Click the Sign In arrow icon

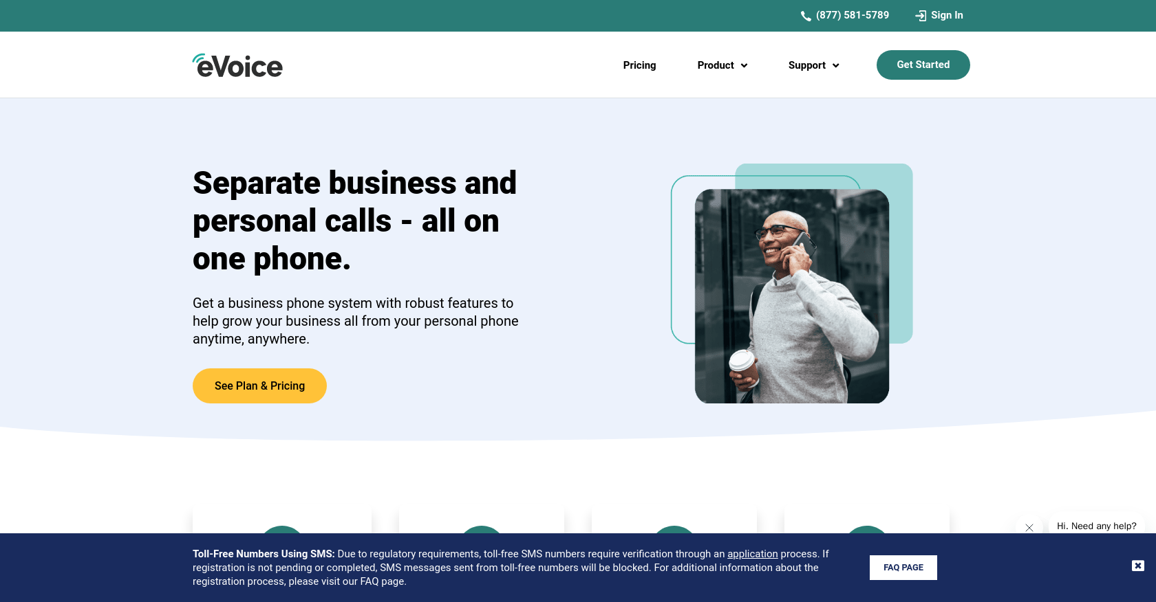tap(921, 16)
